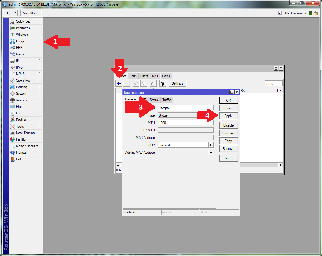Click the enable checkmark icon in Bridge toolbar
This screenshot has height=256, width=322.
(136, 83)
